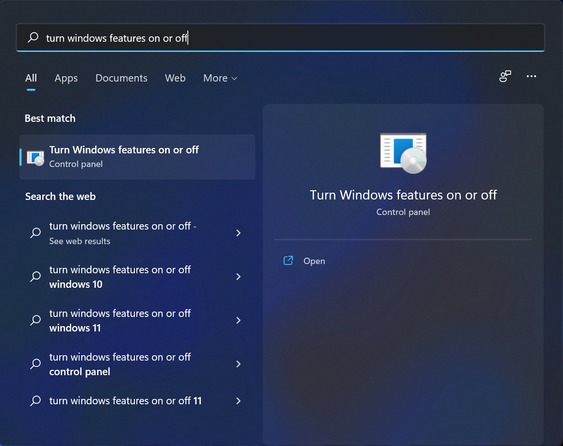Viewport: 563px width, 446px height.
Task: Expand arrow for the 'windows 10' suggestion
Action: tap(238, 277)
